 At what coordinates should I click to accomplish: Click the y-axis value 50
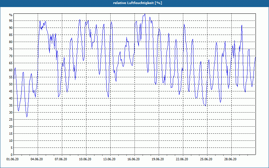pyautogui.click(x=11, y=84)
